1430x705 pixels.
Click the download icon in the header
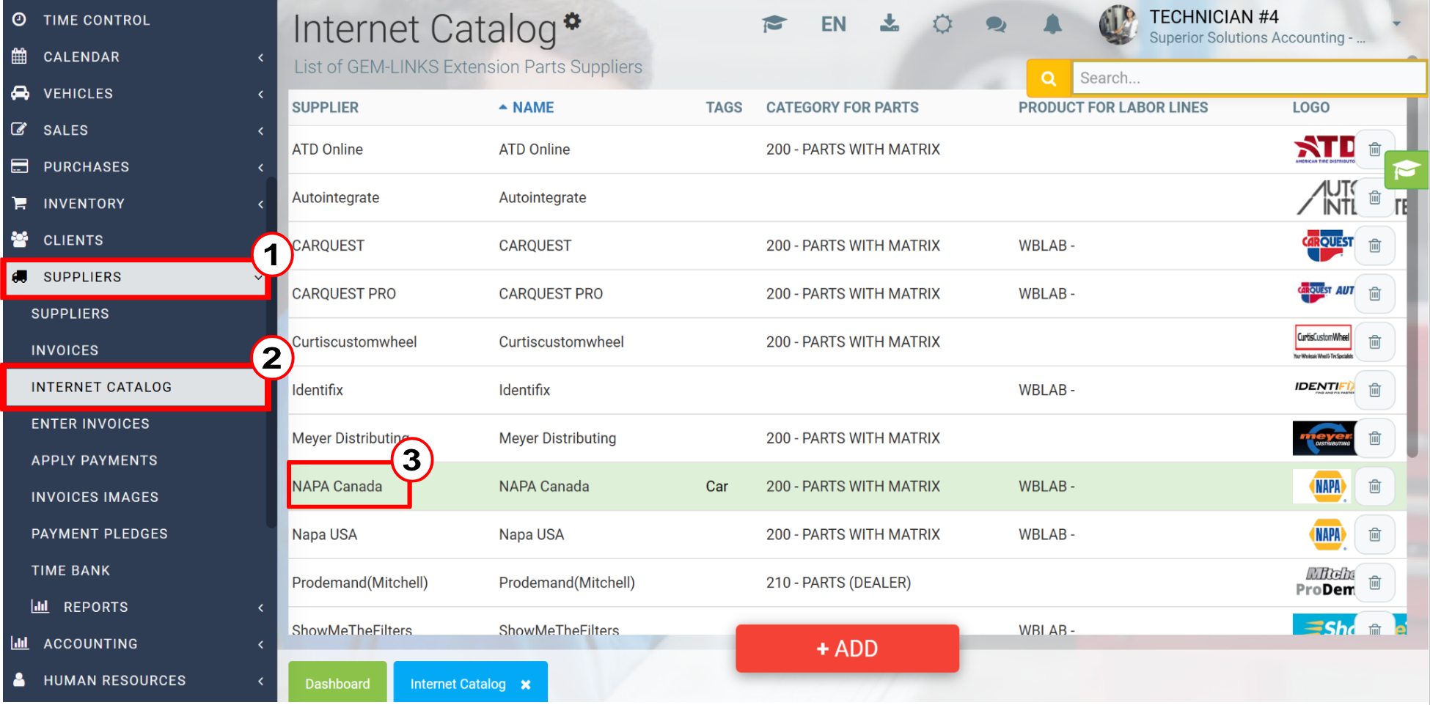pyautogui.click(x=890, y=23)
